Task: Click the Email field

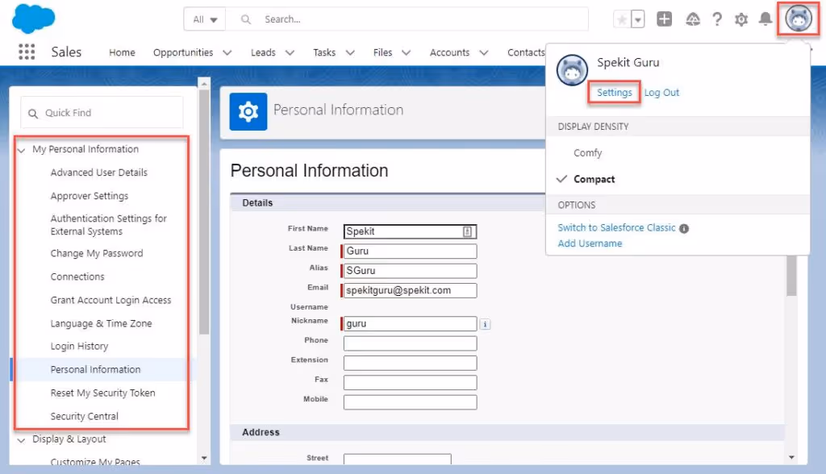Action: [x=410, y=291]
